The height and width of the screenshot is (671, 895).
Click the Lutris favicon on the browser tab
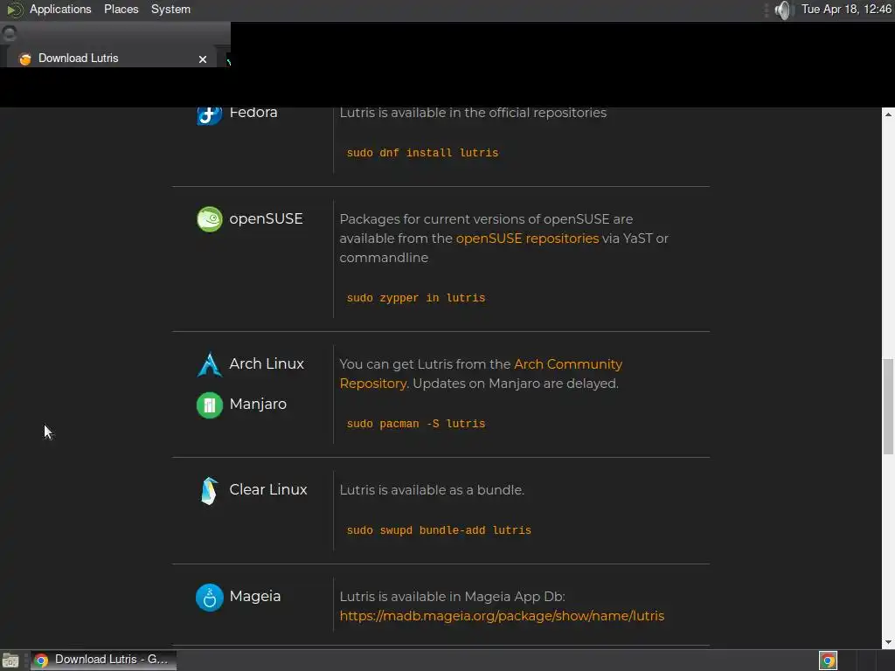[25, 59]
